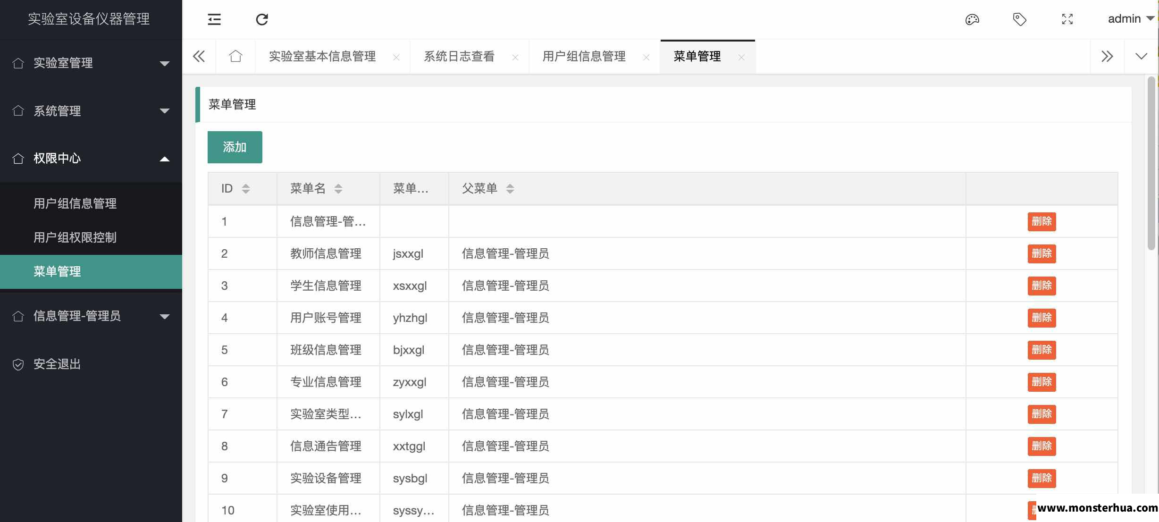Close the 实验室基本信息管理 tab
Screen dimensions: 1159x522
click(396, 58)
